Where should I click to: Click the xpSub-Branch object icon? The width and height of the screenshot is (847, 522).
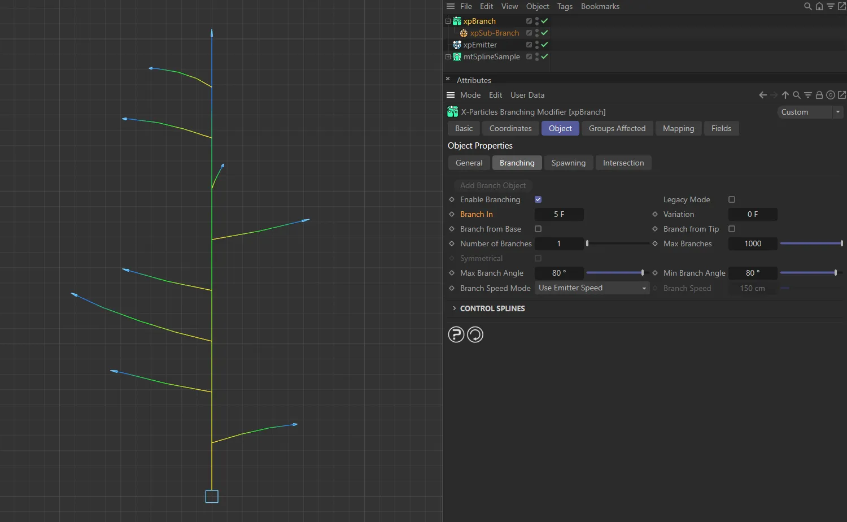(x=464, y=33)
